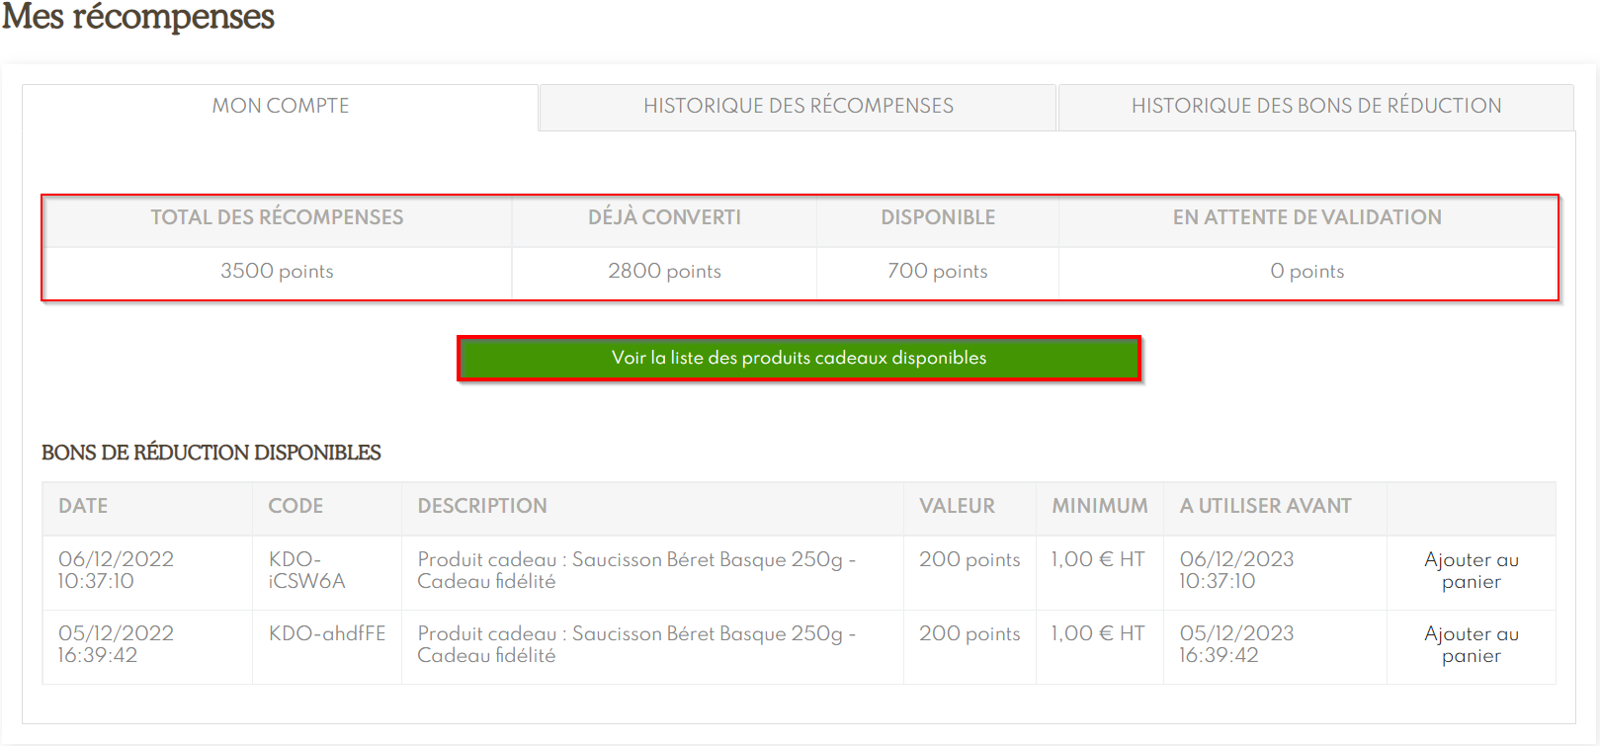Click the 3500 points total value
Viewport: 1600px width, 746px height.
(277, 271)
